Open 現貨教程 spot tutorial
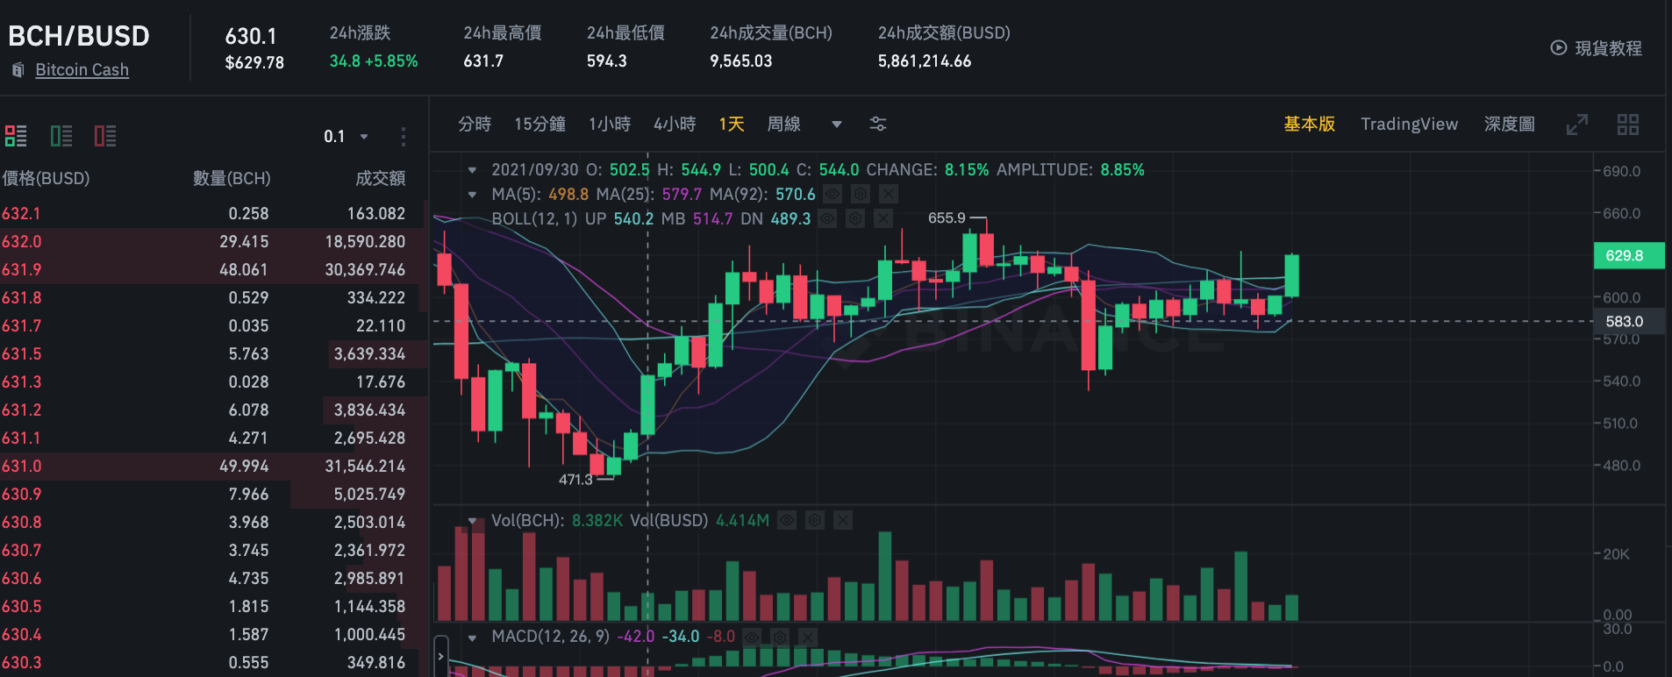This screenshot has width=1672, height=677. [x=1596, y=48]
